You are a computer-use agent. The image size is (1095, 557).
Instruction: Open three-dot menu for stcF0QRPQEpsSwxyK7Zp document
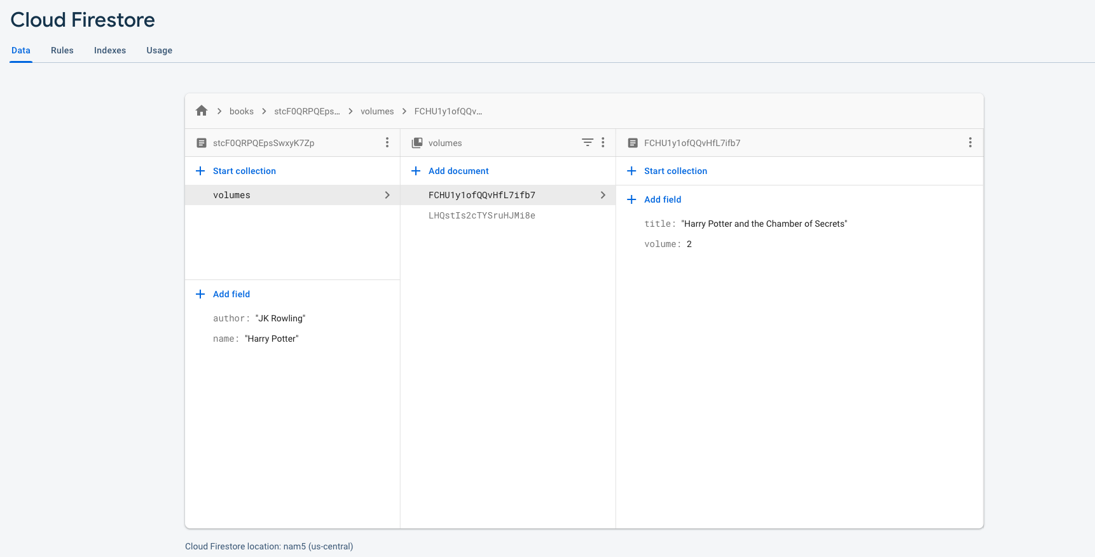[x=387, y=143]
